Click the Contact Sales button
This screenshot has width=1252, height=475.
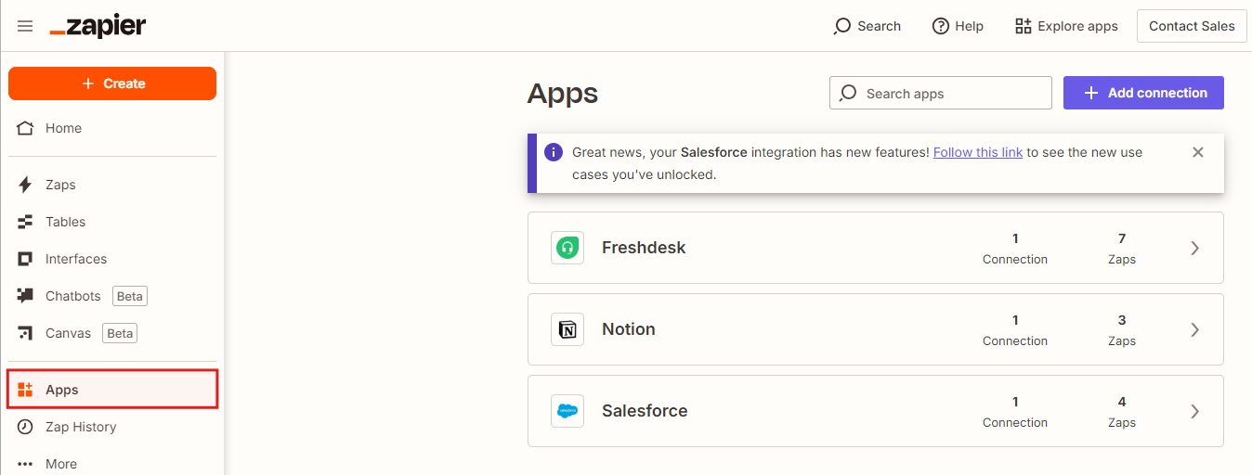[1192, 26]
